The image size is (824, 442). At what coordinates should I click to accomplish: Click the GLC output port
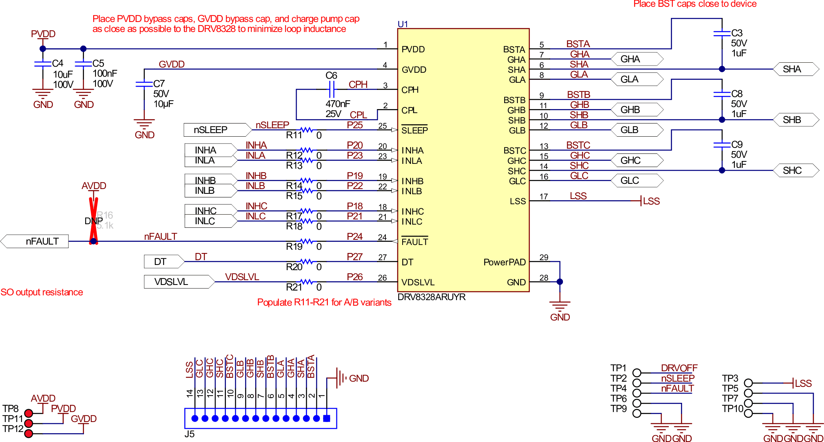click(x=637, y=181)
